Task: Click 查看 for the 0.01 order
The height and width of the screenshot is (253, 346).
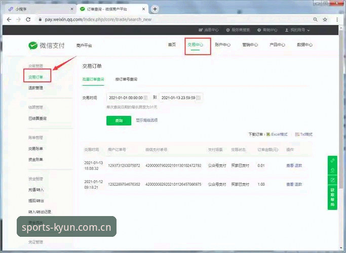Action: coord(290,165)
